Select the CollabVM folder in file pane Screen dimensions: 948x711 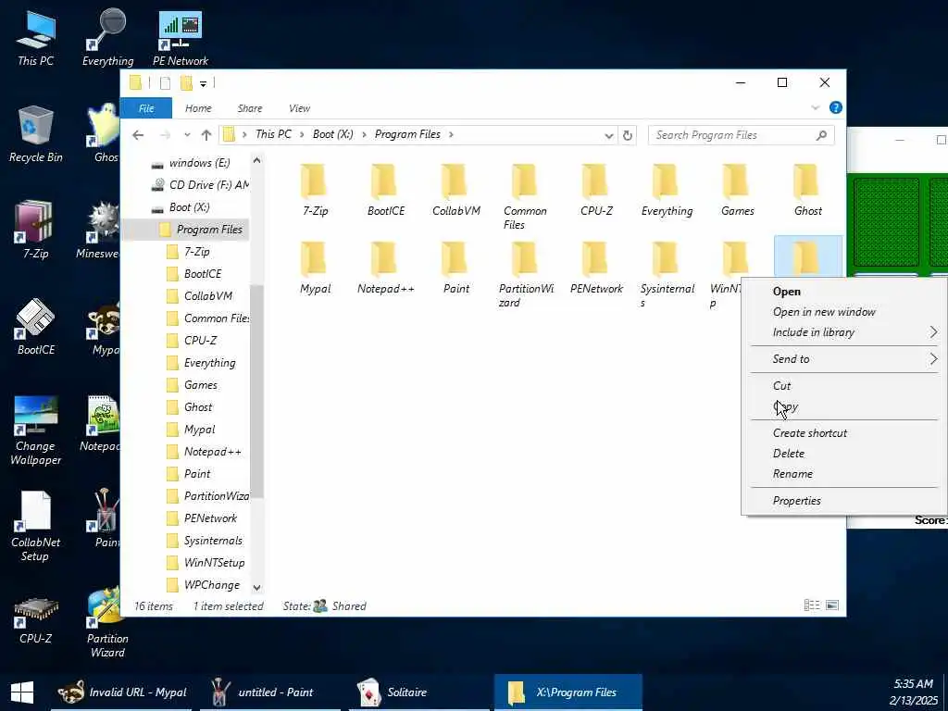click(x=455, y=190)
